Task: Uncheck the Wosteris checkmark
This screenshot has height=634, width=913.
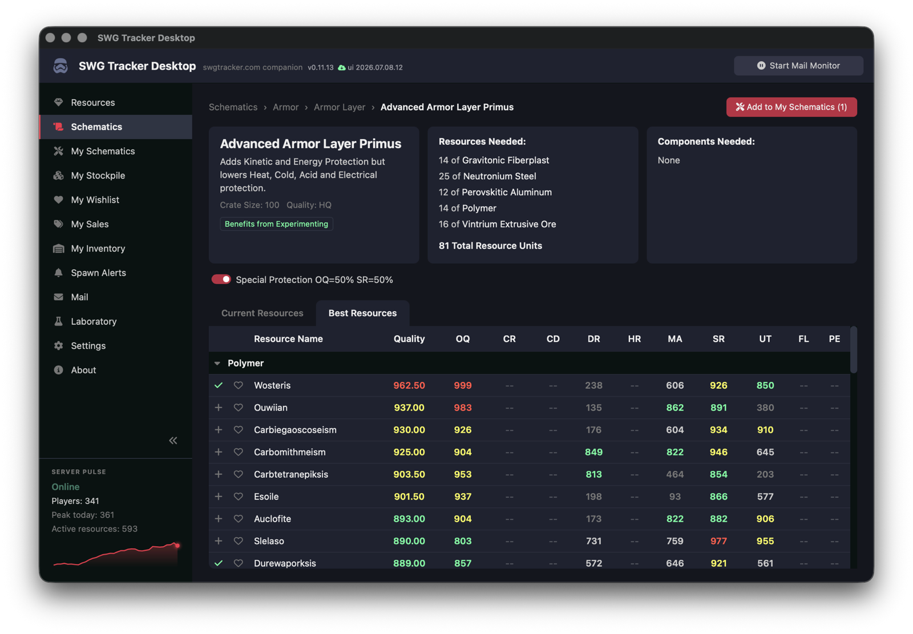Action: (219, 385)
